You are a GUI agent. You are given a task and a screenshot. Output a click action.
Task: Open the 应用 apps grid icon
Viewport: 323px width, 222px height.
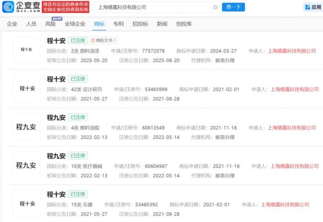(308, 7)
